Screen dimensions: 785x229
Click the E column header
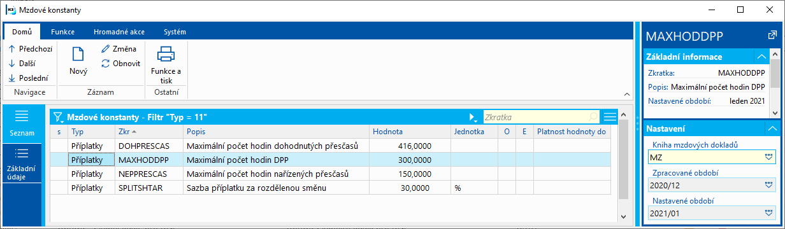(x=524, y=132)
